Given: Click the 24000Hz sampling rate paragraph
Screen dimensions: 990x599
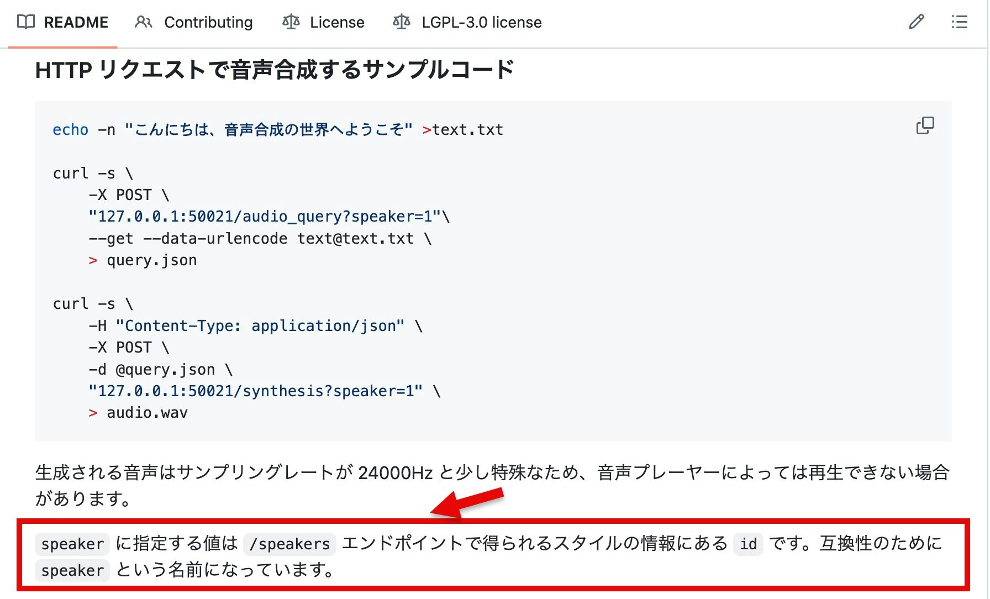Looking at the screenshot, I should [492, 485].
